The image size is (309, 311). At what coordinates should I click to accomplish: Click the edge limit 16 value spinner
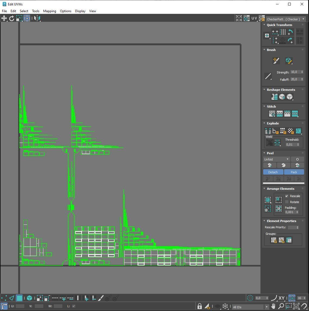click(x=301, y=298)
